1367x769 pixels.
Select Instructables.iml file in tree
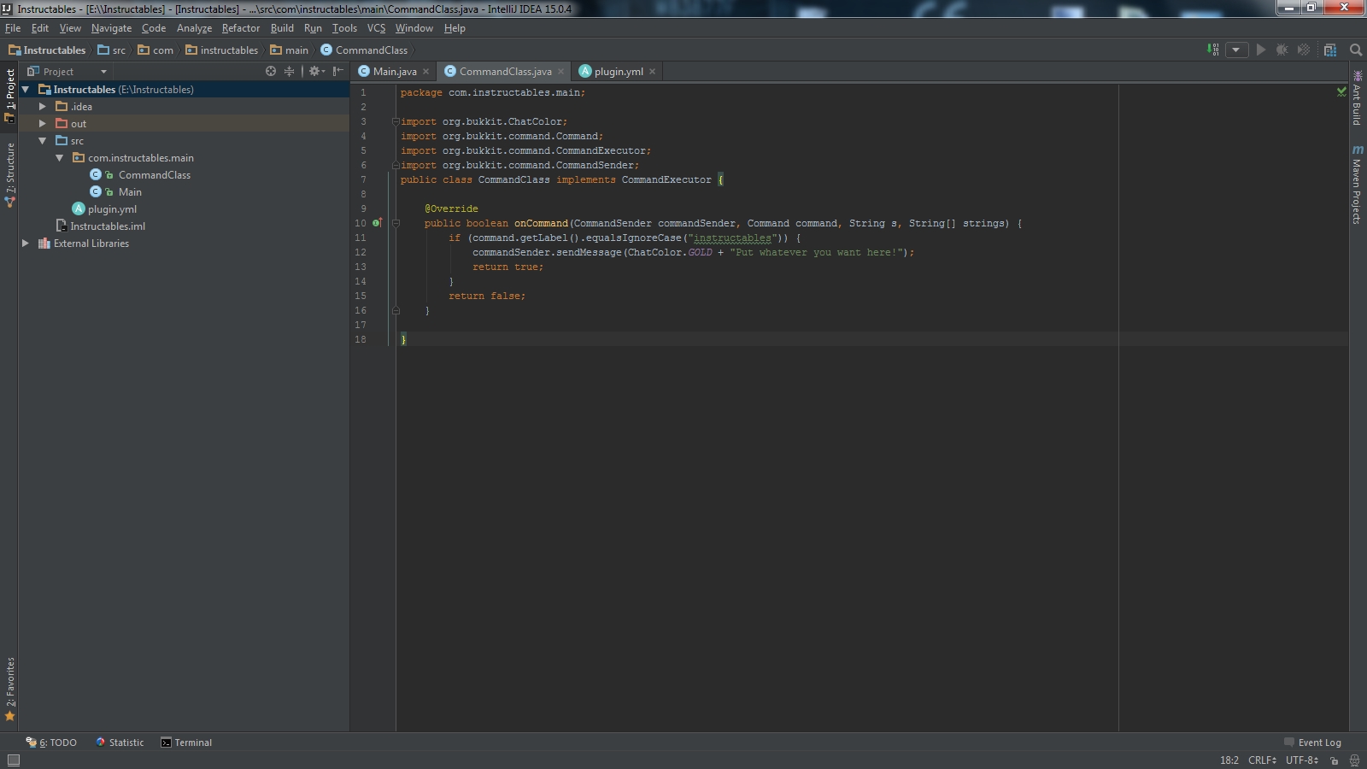[107, 226]
